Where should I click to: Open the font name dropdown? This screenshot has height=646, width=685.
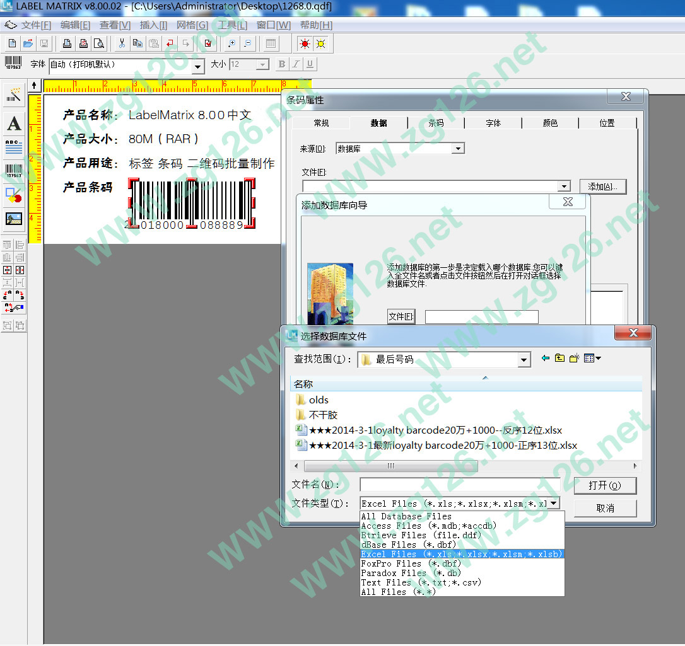click(x=198, y=67)
